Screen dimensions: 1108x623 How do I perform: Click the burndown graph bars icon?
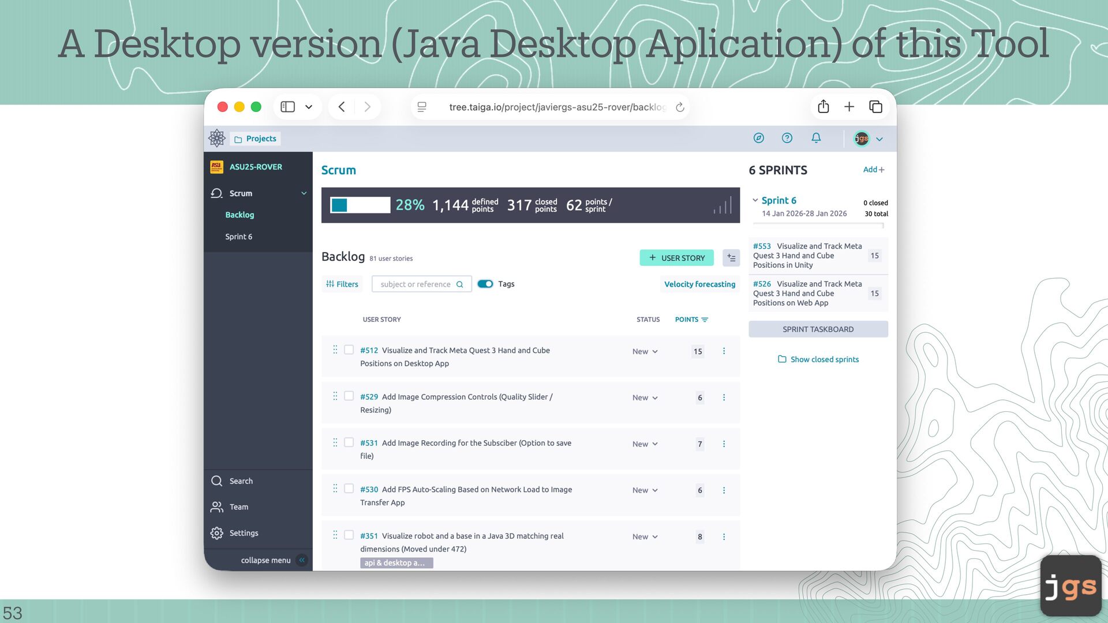tap(723, 206)
